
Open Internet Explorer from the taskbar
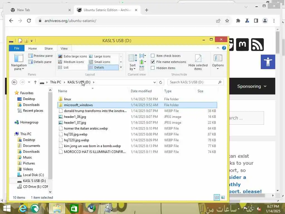click(23, 208)
